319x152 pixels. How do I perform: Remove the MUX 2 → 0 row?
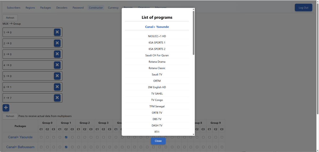pos(57,43)
